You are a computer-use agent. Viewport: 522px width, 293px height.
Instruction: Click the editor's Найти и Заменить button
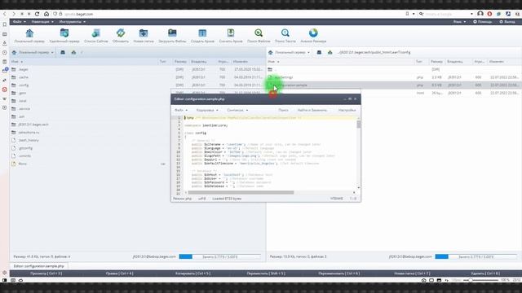312,110
